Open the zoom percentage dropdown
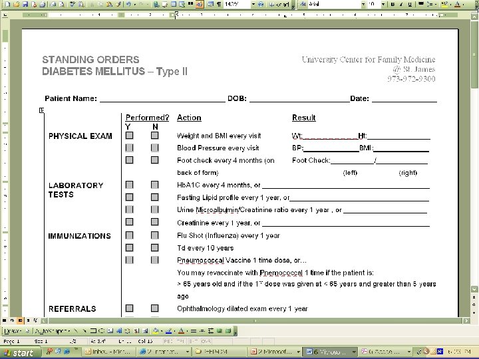Image resolution: width=479 pixels, height=359 pixels. (x=253, y=4)
